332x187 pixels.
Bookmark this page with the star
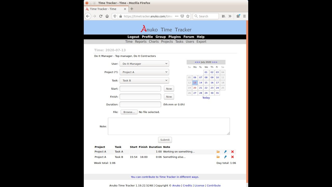point(188,16)
